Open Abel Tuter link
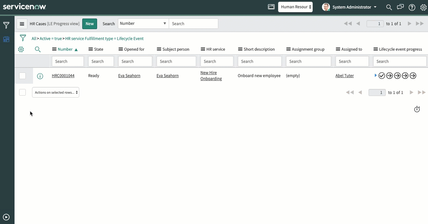The width and height of the screenshot is (428, 224). (x=344, y=76)
